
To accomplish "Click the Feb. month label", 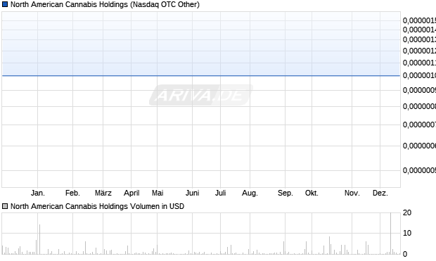I will coord(72,193).
